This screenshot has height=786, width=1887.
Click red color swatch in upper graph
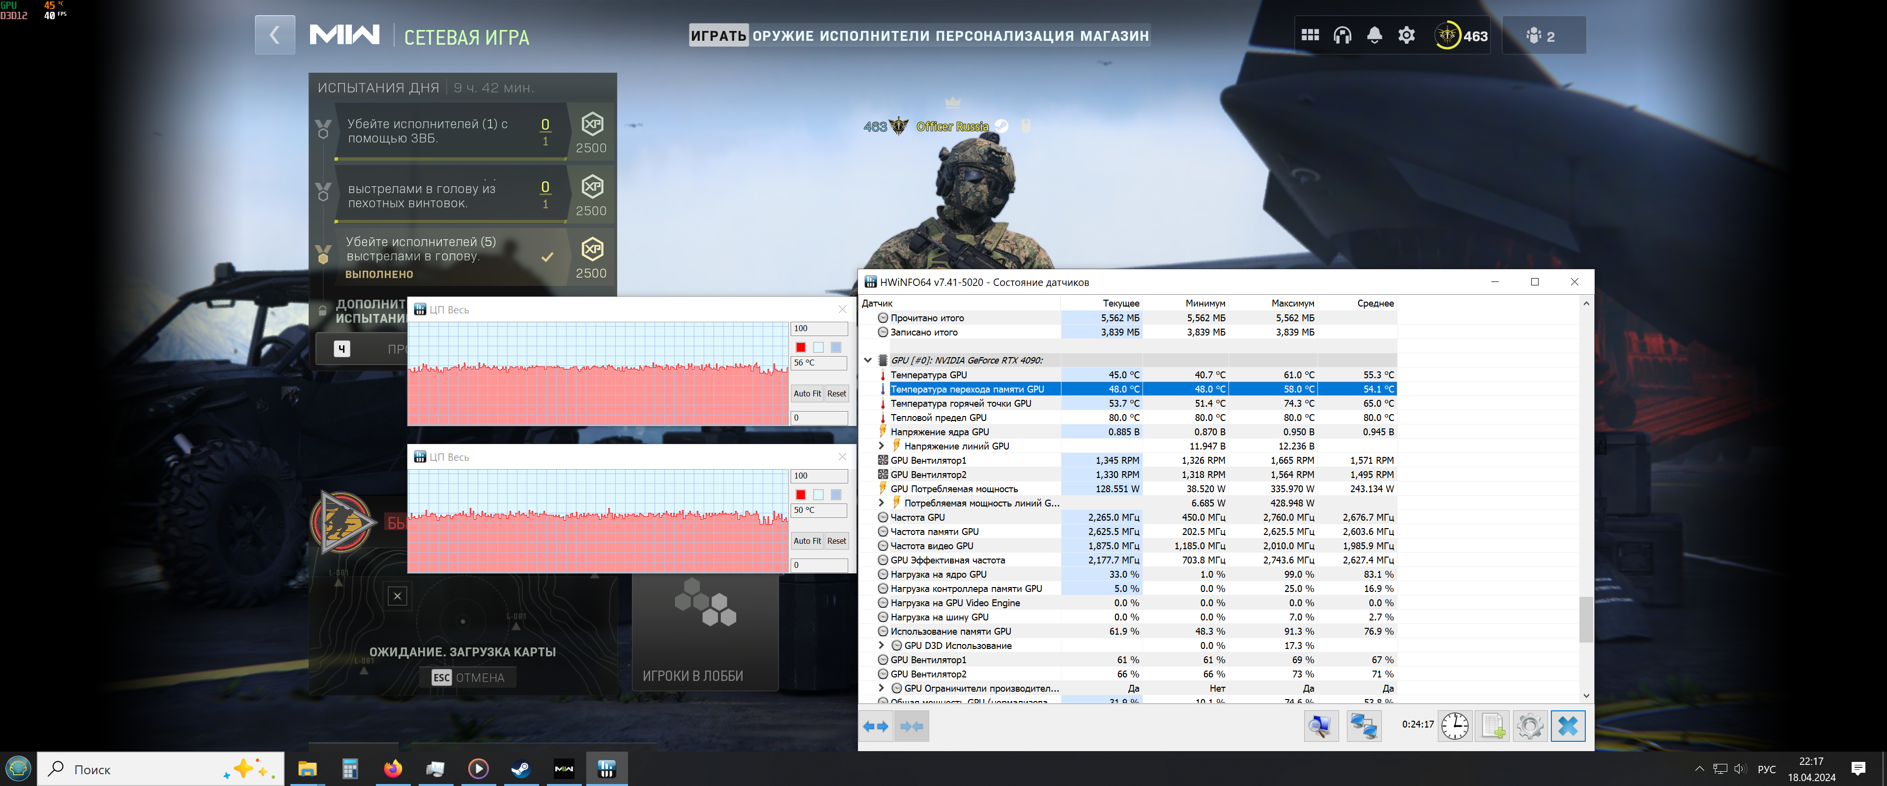[x=801, y=347]
